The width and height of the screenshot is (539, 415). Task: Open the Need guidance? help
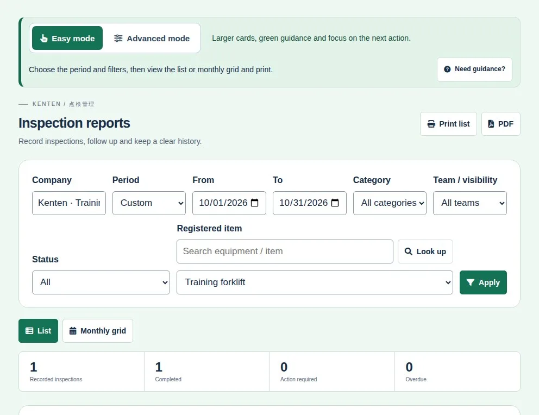pos(474,70)
